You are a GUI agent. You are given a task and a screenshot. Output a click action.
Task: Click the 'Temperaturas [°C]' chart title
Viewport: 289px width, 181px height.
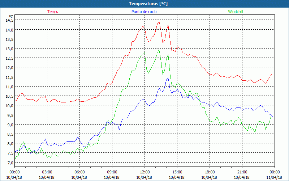click(148, 4)
